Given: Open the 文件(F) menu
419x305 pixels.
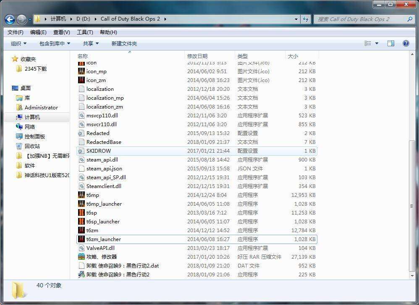Looking at the screenshot, I should tap(16, 32).
